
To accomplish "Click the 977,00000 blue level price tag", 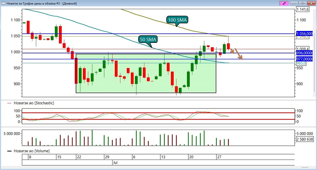I will (x=304, y=59).
